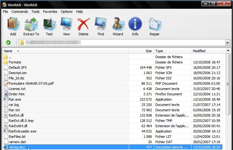Open the Options menu
This screenshot has width=233, height=150.
pyautogui.click(x=67, y=12)
